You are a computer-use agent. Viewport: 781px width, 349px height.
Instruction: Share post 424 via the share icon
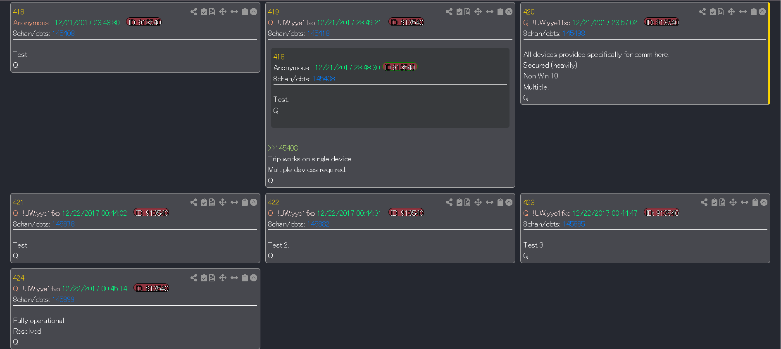coord(194,278)
